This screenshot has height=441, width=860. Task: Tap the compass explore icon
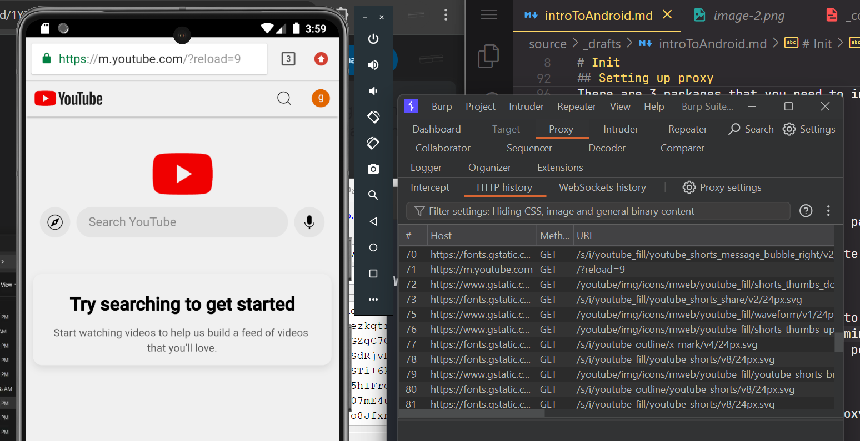(55, 222)
